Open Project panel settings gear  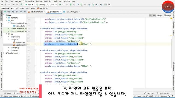[21, 11]
